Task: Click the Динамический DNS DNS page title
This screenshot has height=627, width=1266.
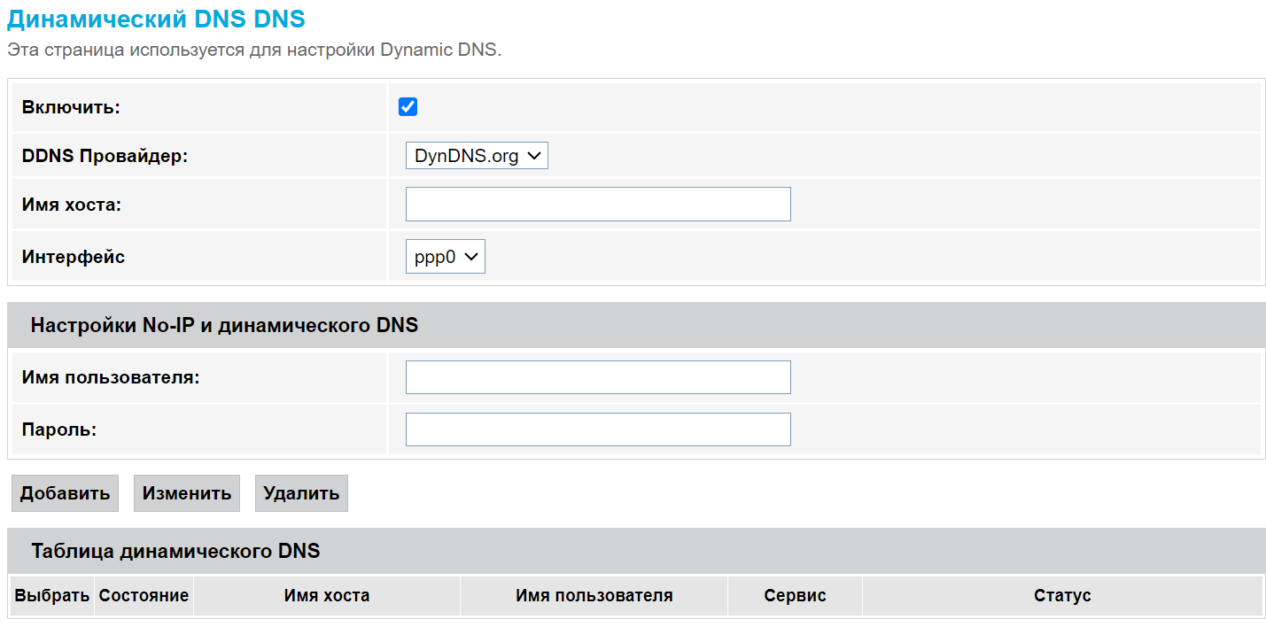Action: pos(156,19)
